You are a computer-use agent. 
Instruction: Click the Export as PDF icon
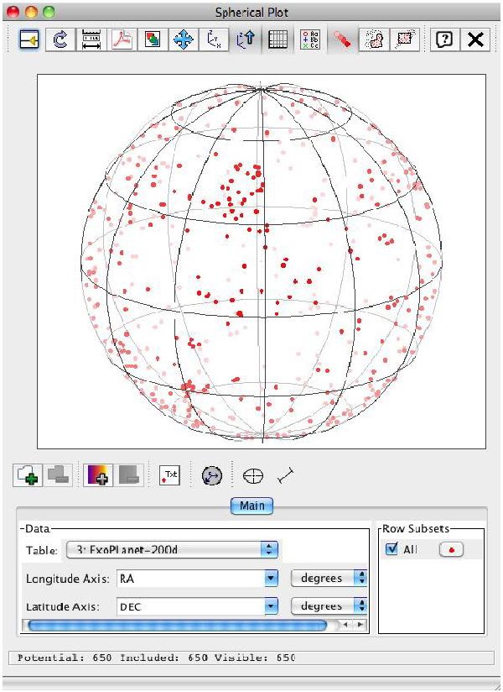pos(122,39)
